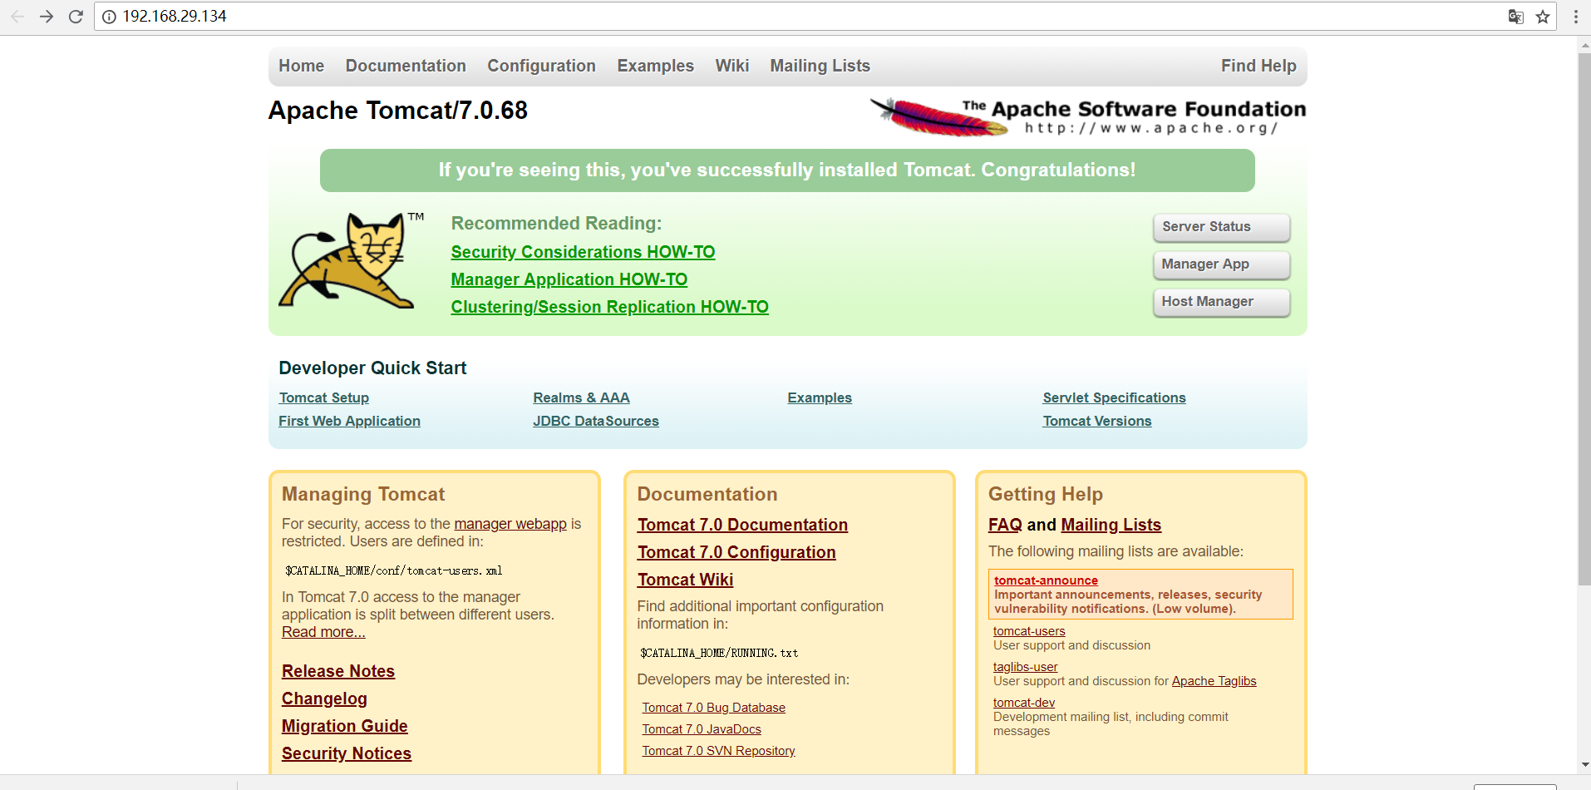Click the $CATALINA_HOME/RUNNING.txt path text
This screenshot has width=1591, height=790.
point(719,653)
